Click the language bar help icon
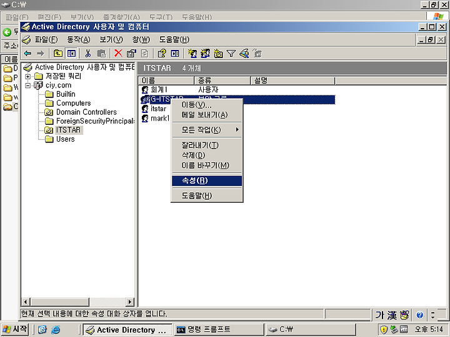Viewport: 450px width, 337px height. coord(420,316)
